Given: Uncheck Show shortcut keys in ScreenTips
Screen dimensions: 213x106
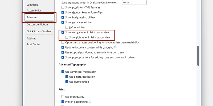Looking at the screenshot, I should tap(63, 12).
